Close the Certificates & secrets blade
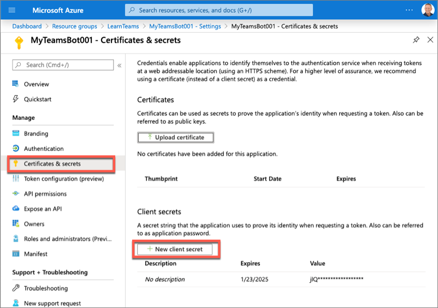 (x=430, y=40)
